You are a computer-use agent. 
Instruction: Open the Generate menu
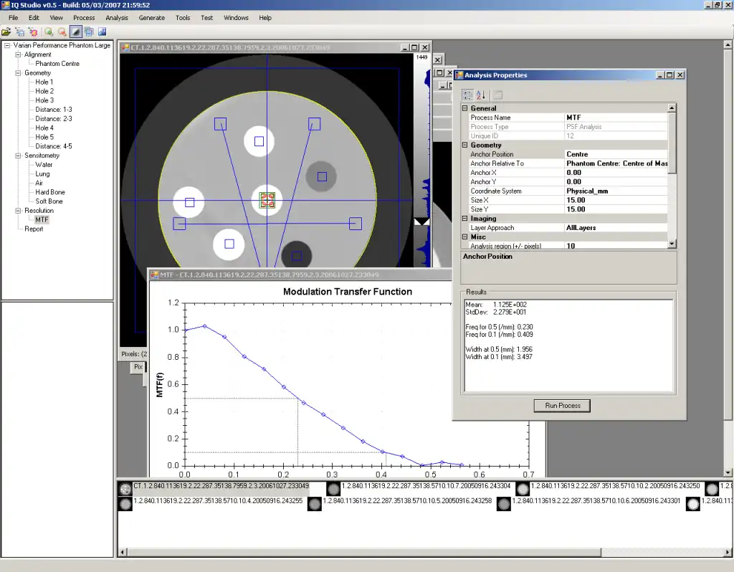pos(152,18)
